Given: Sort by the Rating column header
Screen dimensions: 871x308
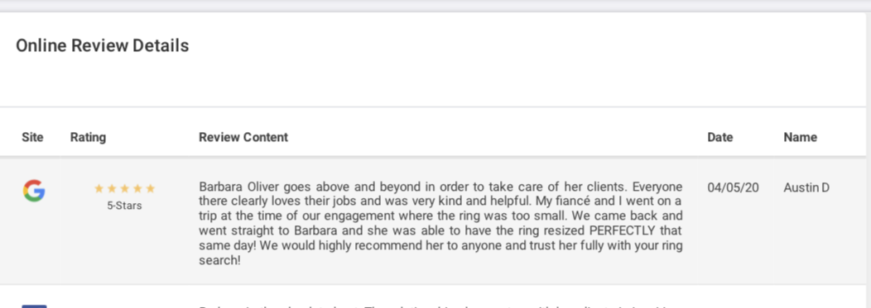Looking at the screenshot, I should [x=88, y=137].
